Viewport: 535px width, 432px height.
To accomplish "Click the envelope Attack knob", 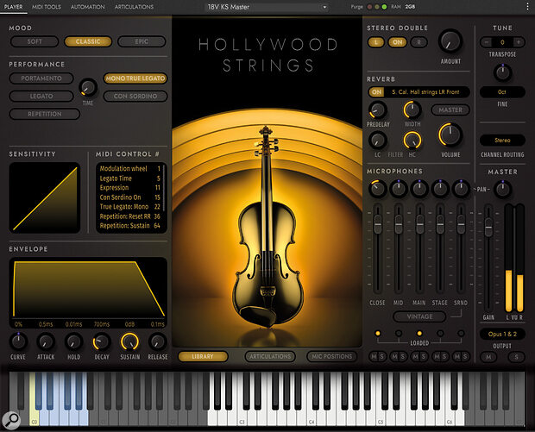I will (x=46, y=341).
